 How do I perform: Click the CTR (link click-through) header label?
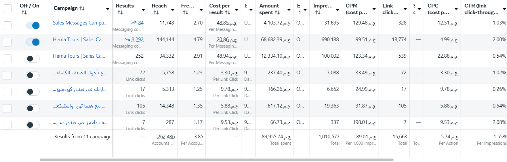(481, 9)
